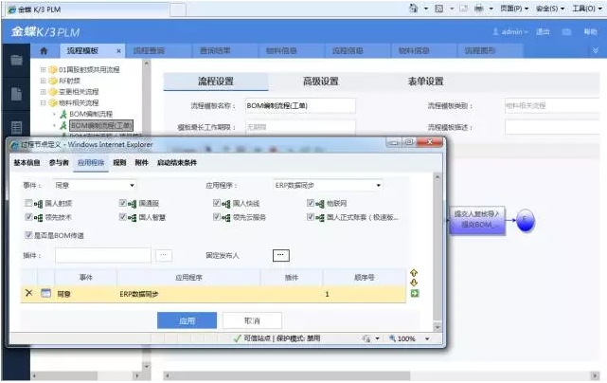Click the chevron at the end of the K/3 tab bar
The height and width of the screenshot is (383, 607).
pos(596,51)
